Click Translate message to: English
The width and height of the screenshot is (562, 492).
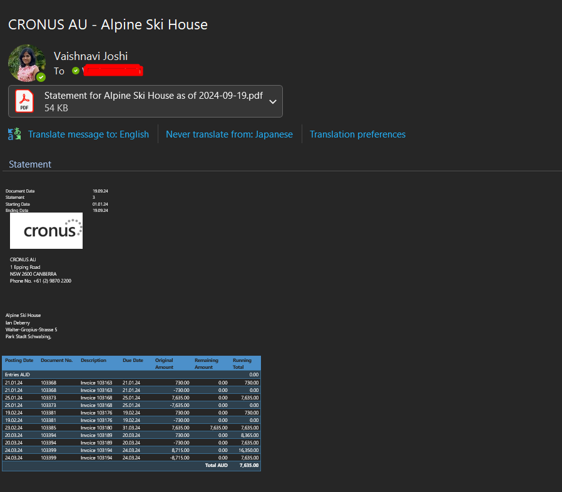click(88, 134)
